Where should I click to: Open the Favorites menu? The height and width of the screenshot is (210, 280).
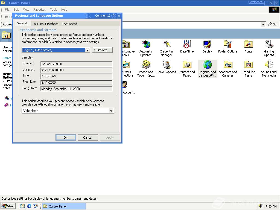pyautogui.click(x=39, y=10)
